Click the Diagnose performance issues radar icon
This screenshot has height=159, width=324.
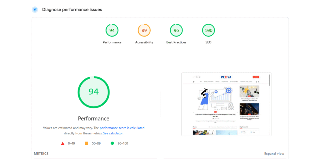tap(35, 10)
